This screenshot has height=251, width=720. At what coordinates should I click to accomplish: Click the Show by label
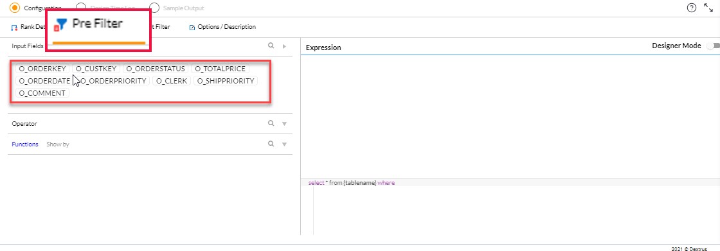click(57, 144)
